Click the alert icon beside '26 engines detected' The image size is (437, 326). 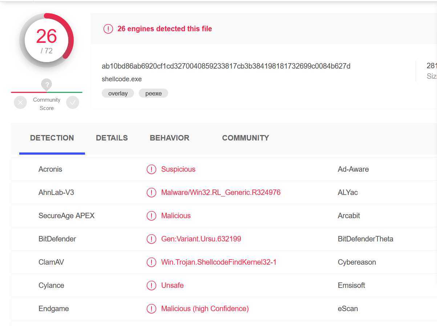[108, 29]
